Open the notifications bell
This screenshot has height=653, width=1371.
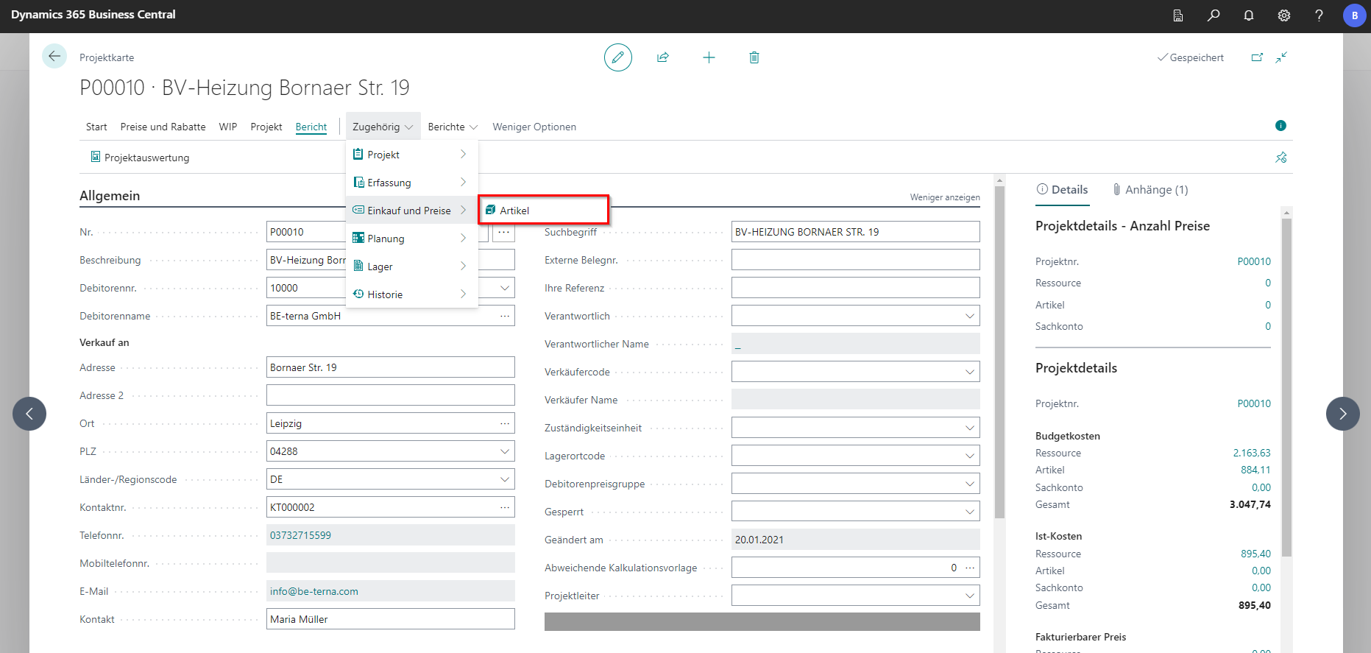pyautogui.click(x=1249, y=15)
